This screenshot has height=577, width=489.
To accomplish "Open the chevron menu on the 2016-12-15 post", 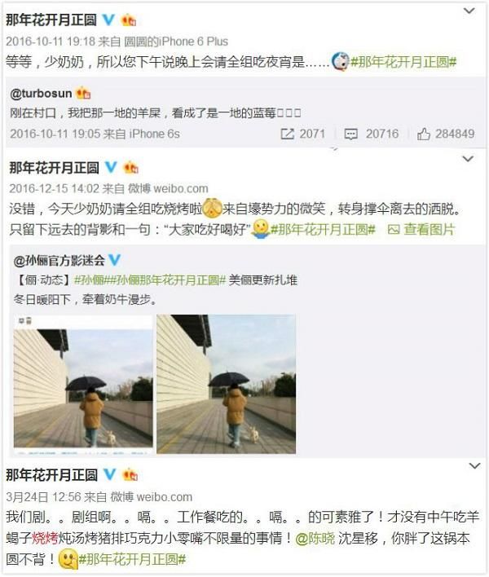I will (x=468, y=159).
